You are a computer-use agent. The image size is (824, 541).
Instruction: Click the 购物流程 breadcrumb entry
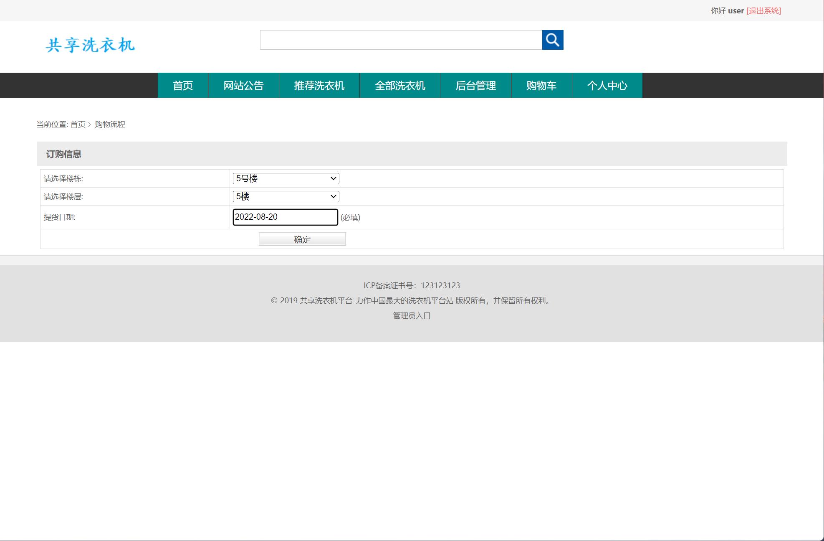pos(110,124)
